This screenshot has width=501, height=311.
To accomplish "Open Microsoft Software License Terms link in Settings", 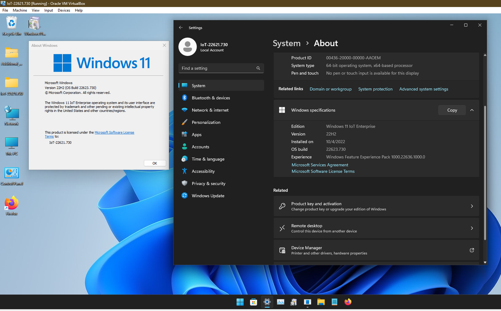I will 323,171.
